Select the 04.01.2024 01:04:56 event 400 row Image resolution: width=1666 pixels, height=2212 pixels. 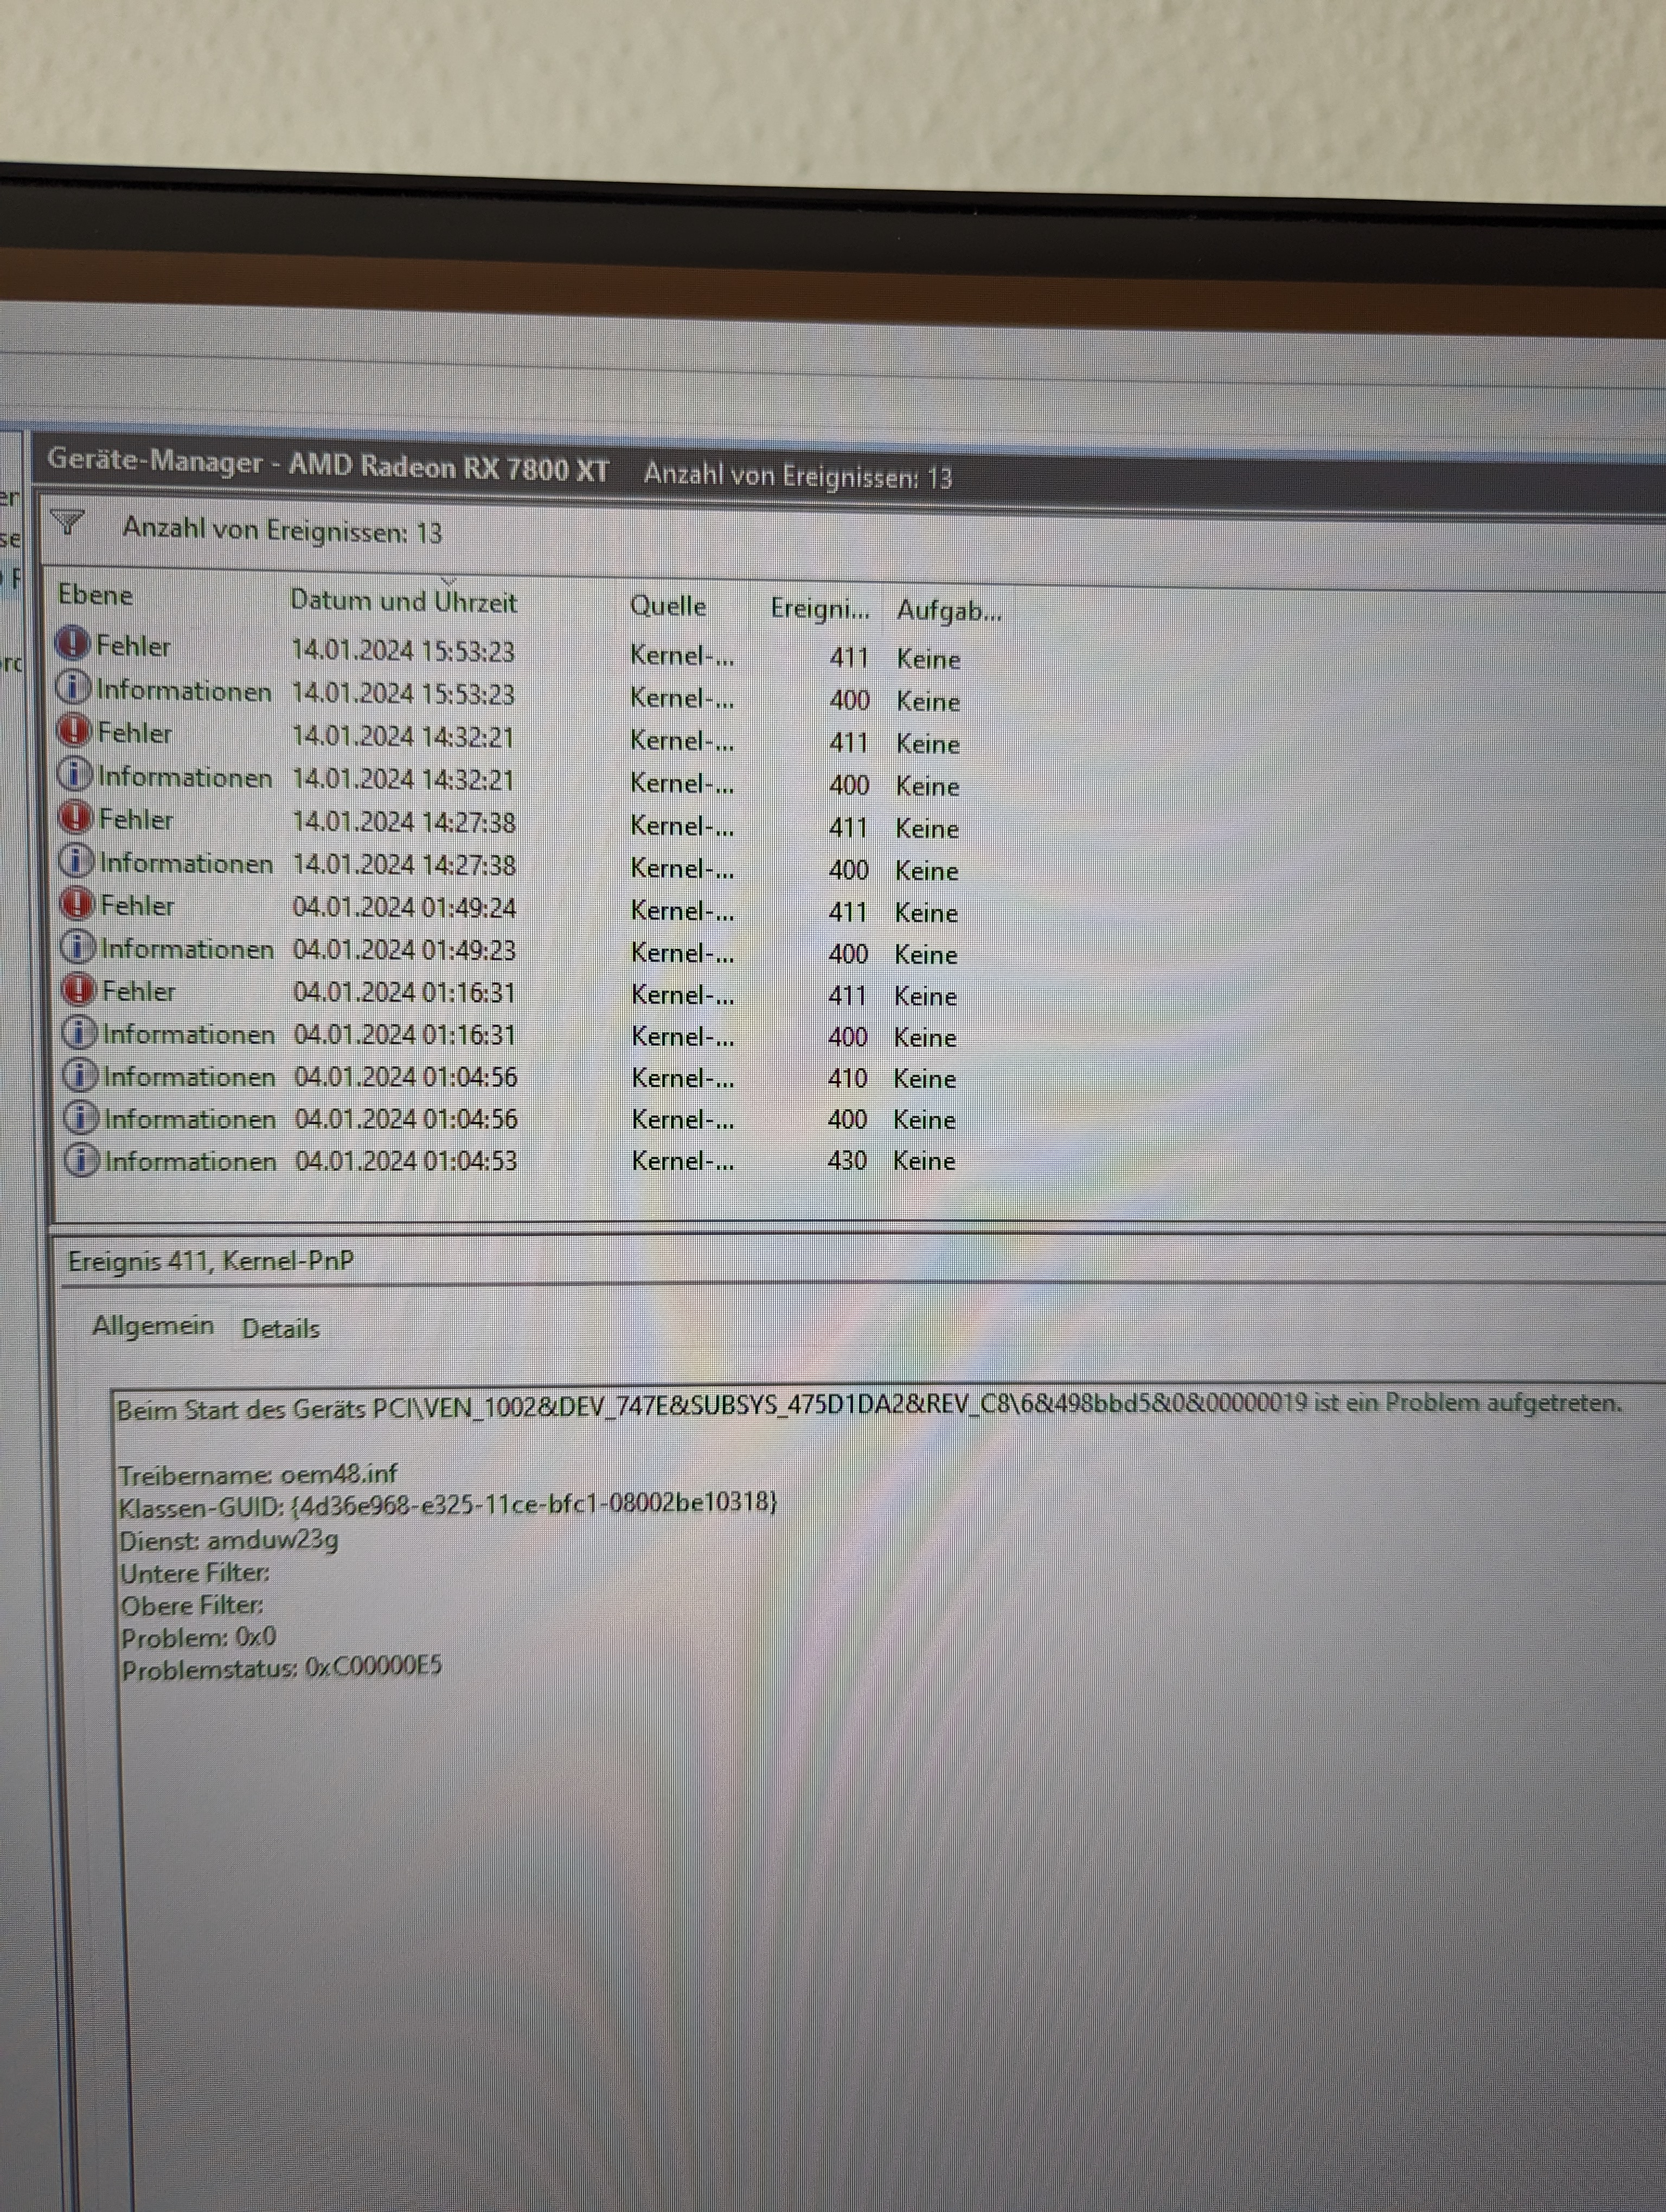click(406, 1119)
